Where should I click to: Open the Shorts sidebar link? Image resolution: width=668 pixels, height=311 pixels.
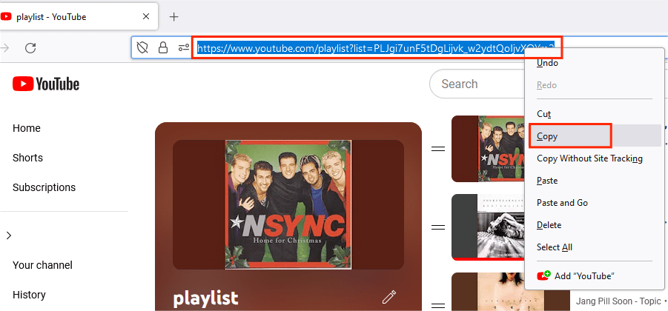[28, 158]
